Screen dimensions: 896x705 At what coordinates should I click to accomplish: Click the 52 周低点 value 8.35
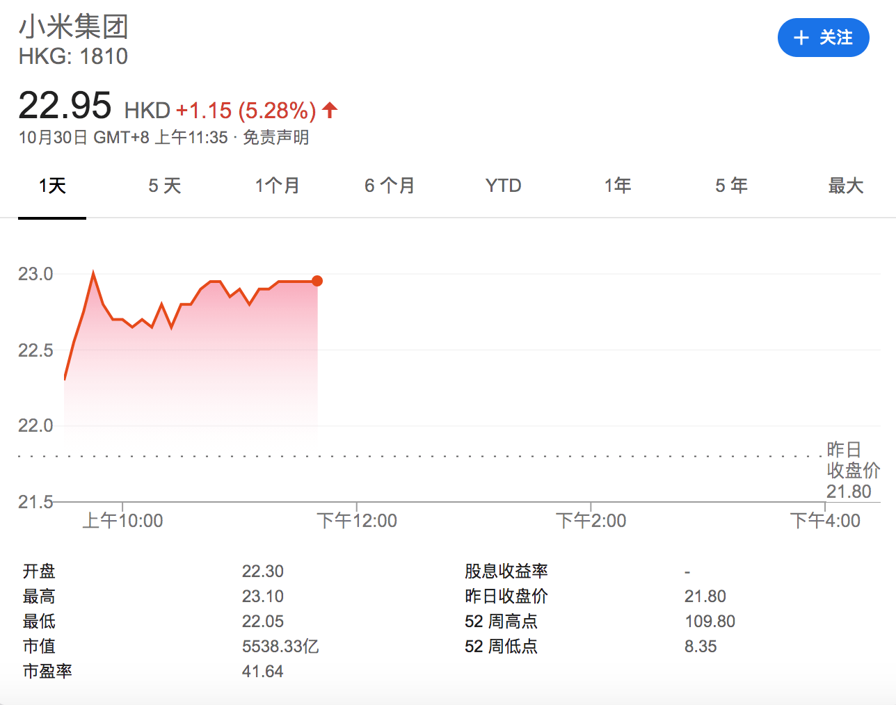[x=701, y=647]
